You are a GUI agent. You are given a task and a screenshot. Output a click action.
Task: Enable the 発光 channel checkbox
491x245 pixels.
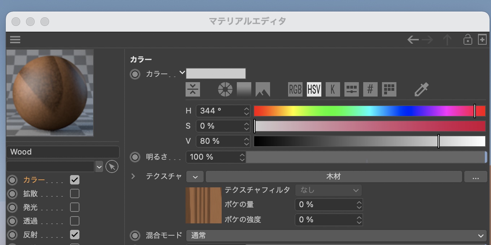[75, 207]
